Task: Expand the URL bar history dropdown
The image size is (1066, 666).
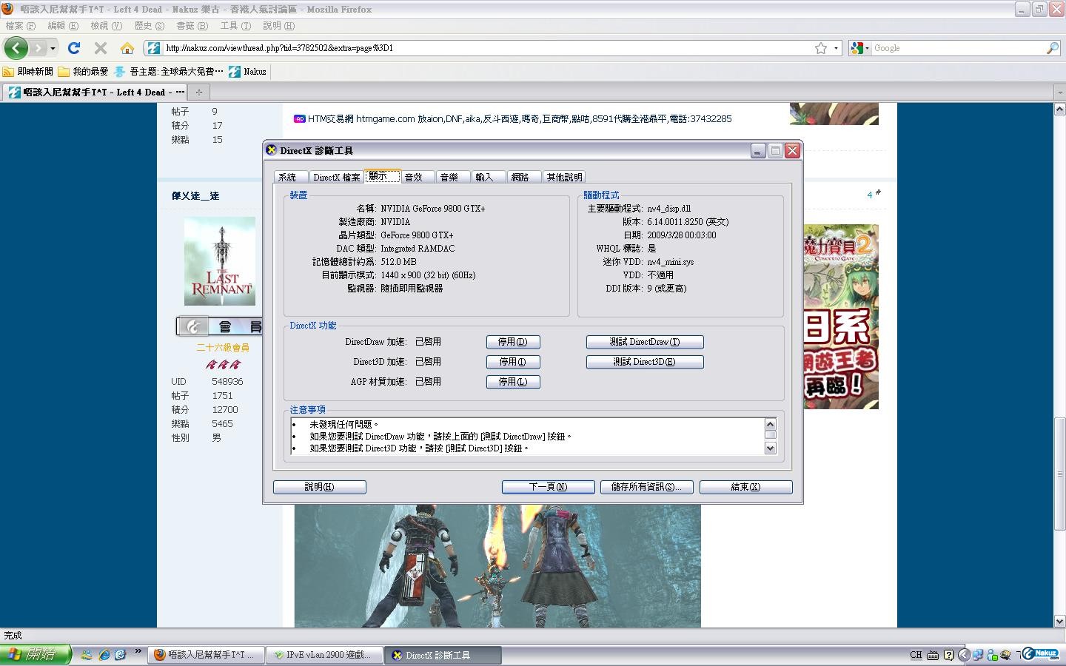Action: [x=837, y=48]
